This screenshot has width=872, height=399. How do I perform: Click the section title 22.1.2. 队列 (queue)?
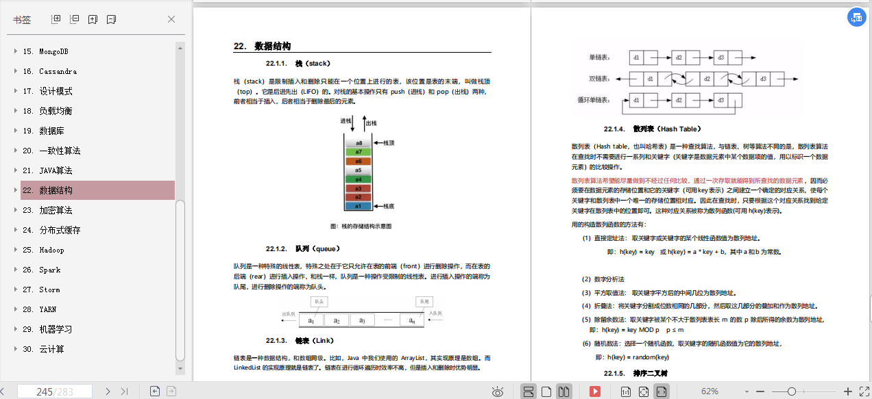303,248
